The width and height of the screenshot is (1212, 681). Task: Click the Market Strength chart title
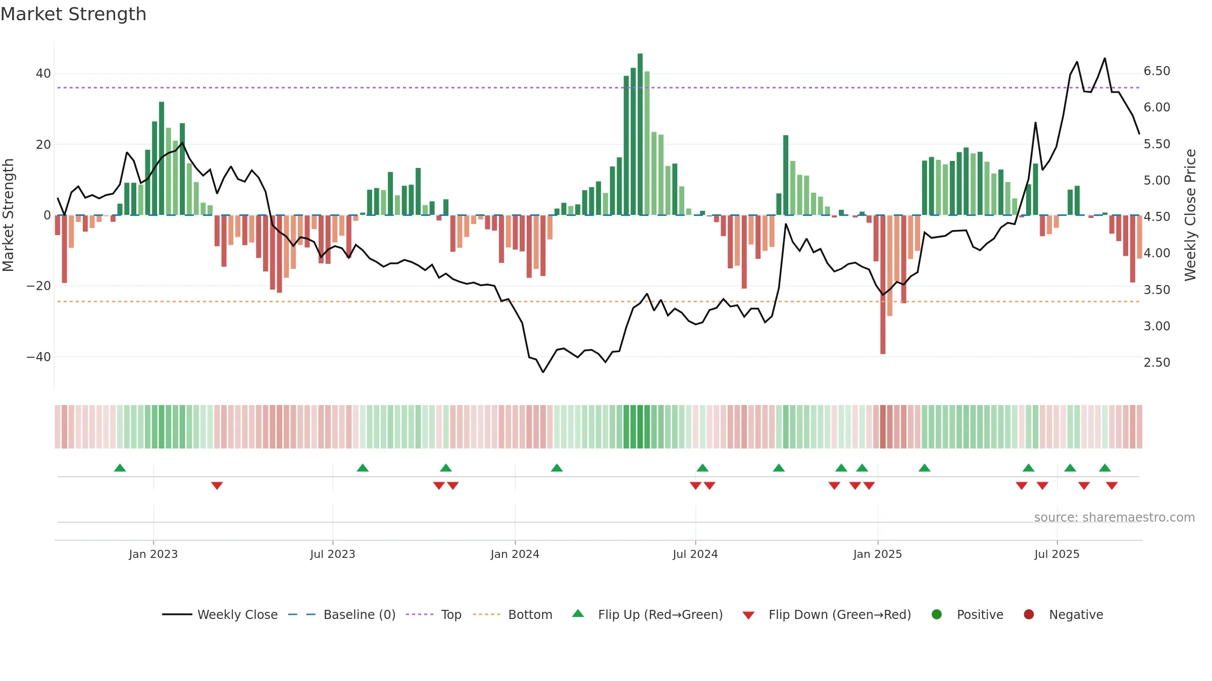[73, 14]
